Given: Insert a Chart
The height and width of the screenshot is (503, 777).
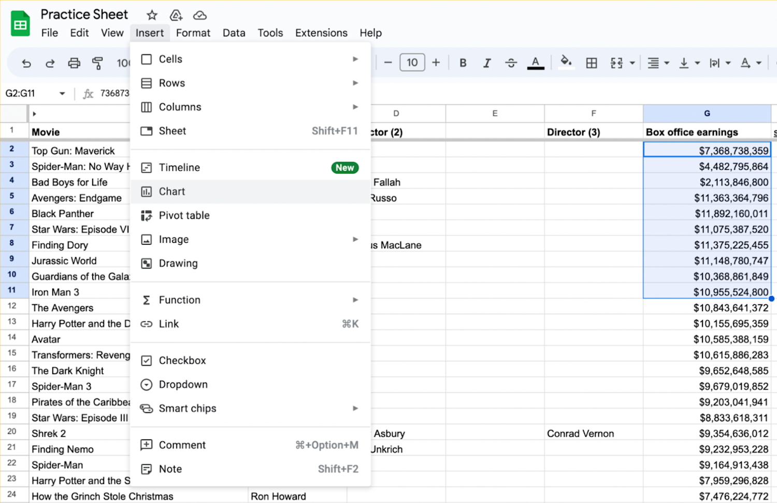Looking at the screenshot, I should coord(250,191).
